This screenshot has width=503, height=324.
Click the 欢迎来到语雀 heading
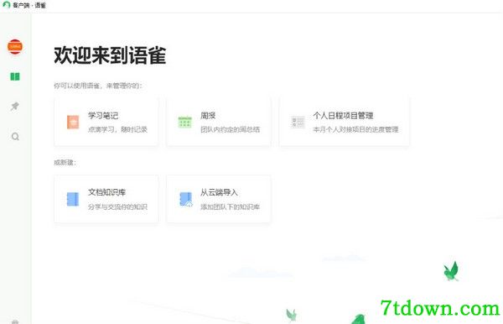pos(110,55)
